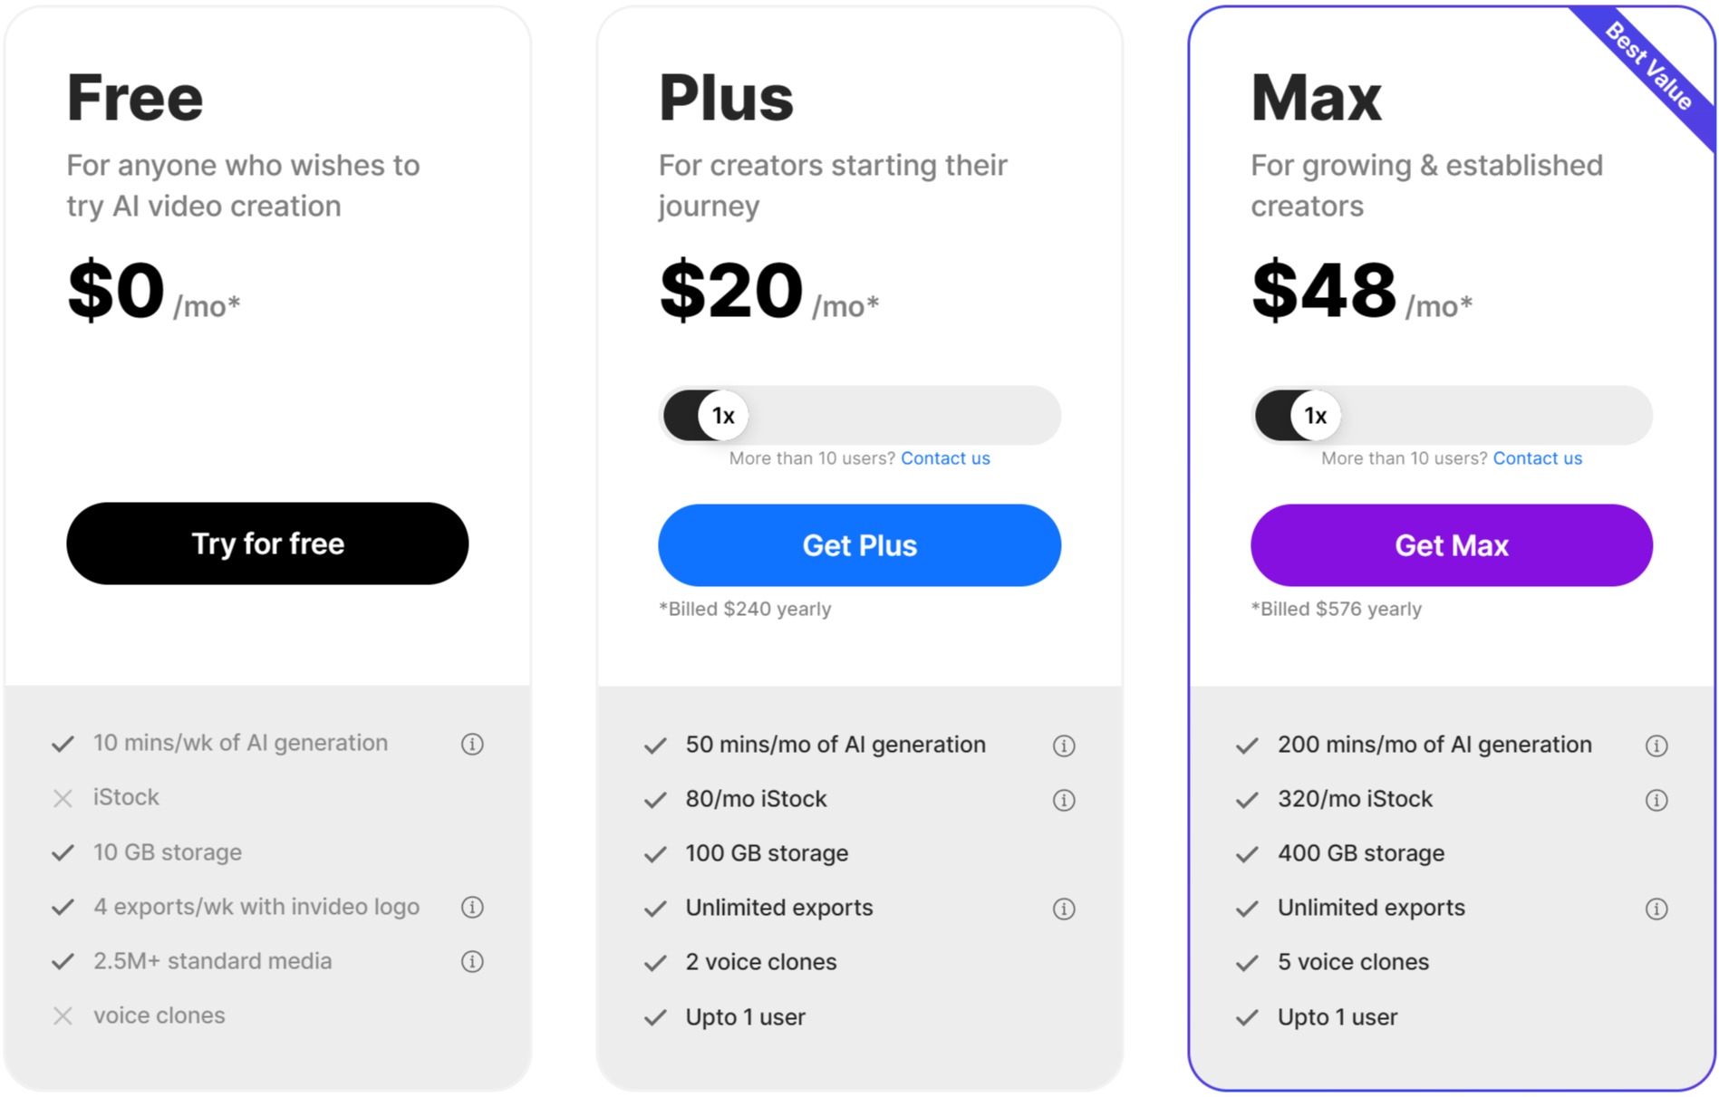Open info icon for 50 mins/mo AI generation
Screen dimensions: 1719x1097
pyautogui.click(x=1064, y=746)
